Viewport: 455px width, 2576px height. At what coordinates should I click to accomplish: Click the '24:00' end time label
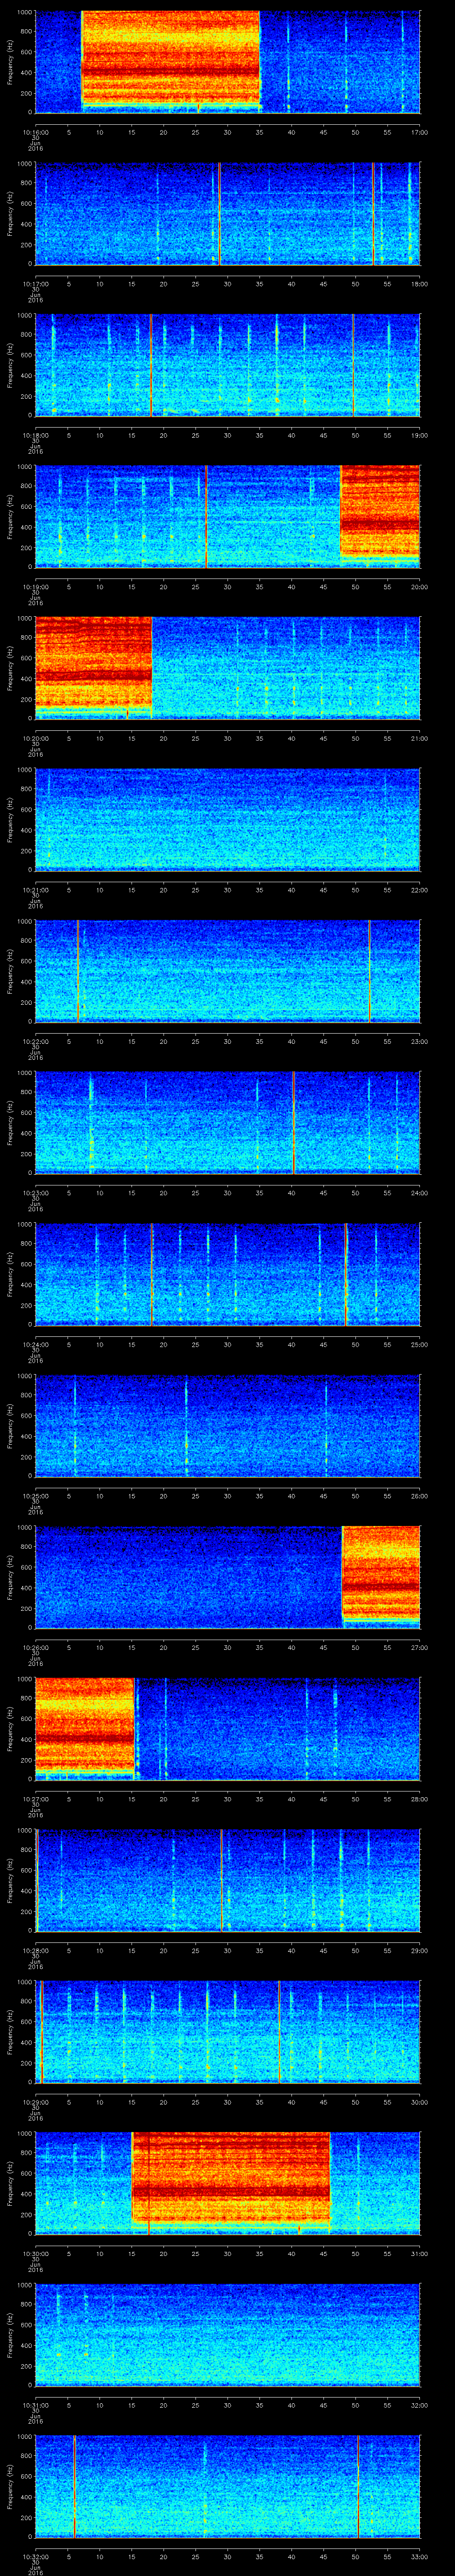(419, 1192)
